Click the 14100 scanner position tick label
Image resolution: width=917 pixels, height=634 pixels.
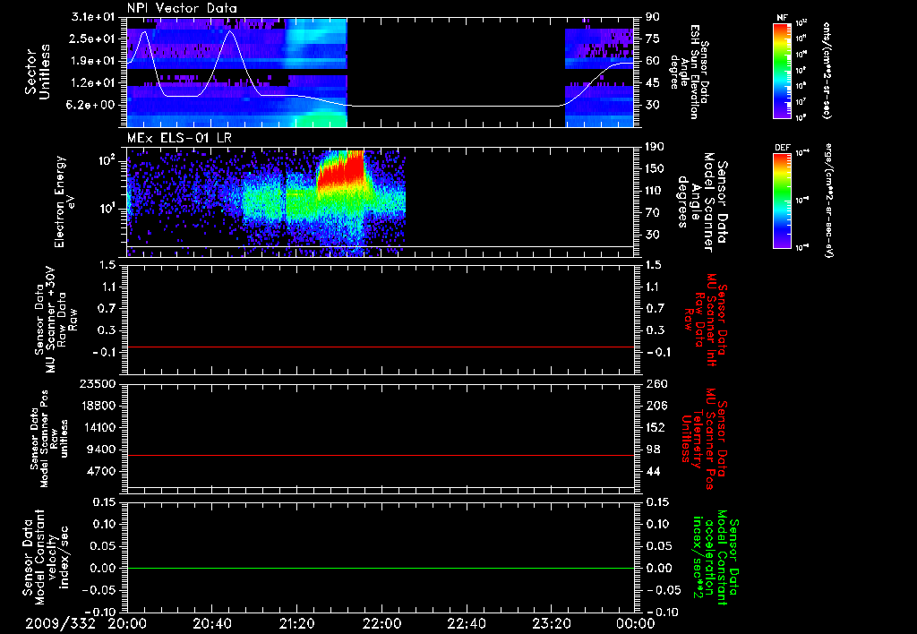point(98,427)
